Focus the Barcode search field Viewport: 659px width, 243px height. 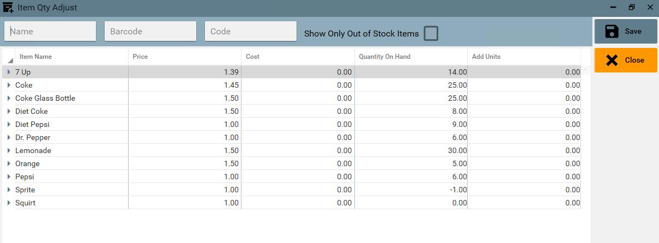point(150,31)
